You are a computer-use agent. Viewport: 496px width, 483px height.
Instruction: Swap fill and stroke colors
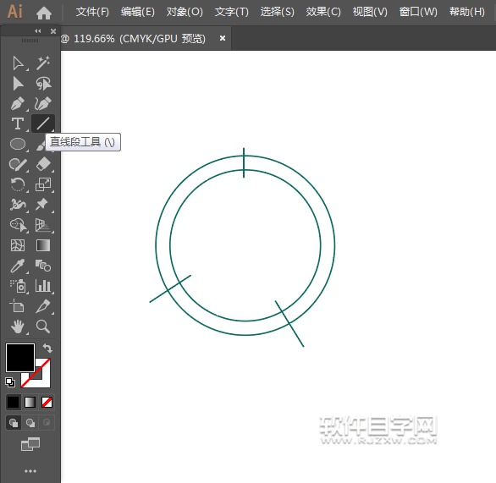click(x=47, y=348)
